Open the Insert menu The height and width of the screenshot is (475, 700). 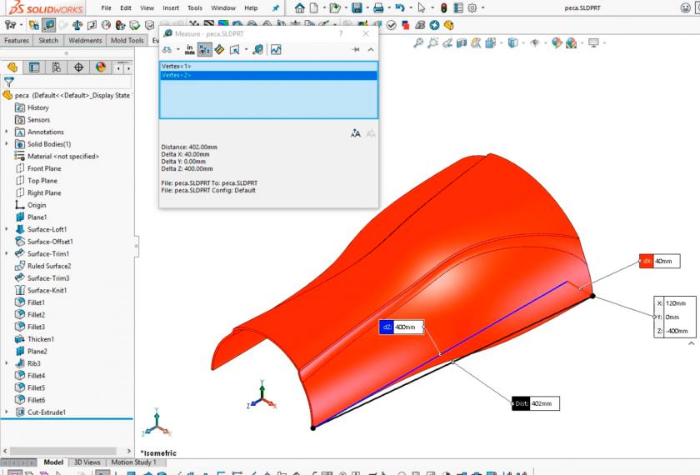[x=170, y=7]
